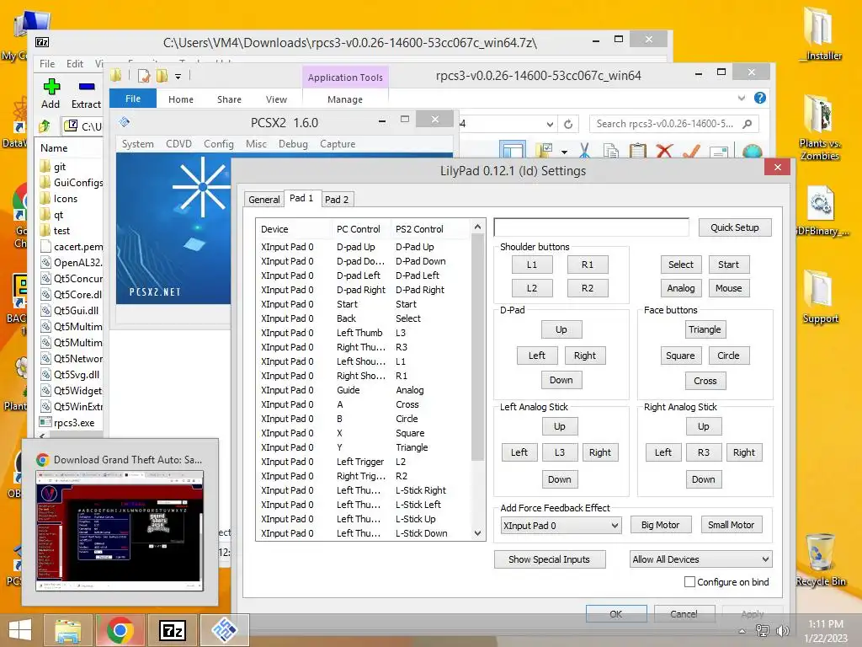Sort bindings by the PS2 Control header
The image size is (862, 647).
click(x=431, y=229)
